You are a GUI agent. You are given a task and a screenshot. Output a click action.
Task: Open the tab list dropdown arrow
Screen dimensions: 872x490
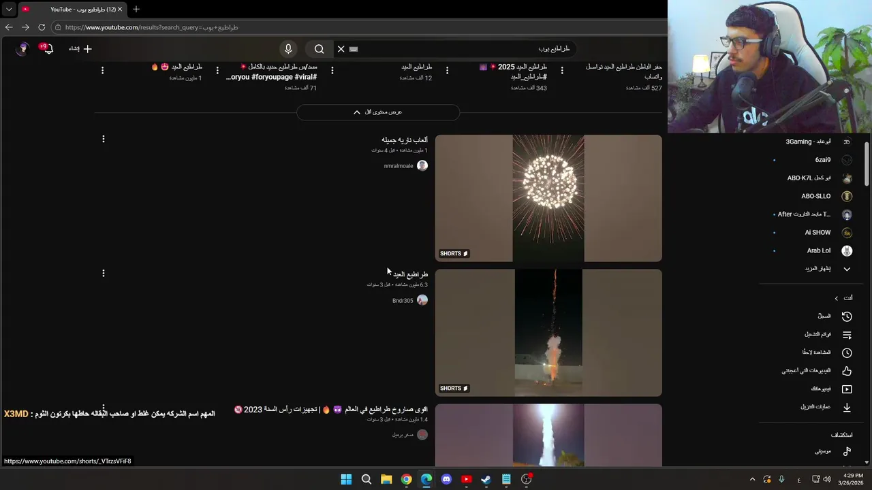8,10
